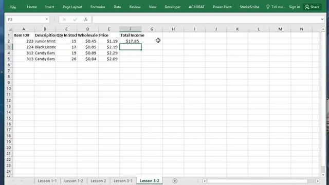Open the ACROBAT tab
This screenshot has width=329, height=185.
click(196, 7)
